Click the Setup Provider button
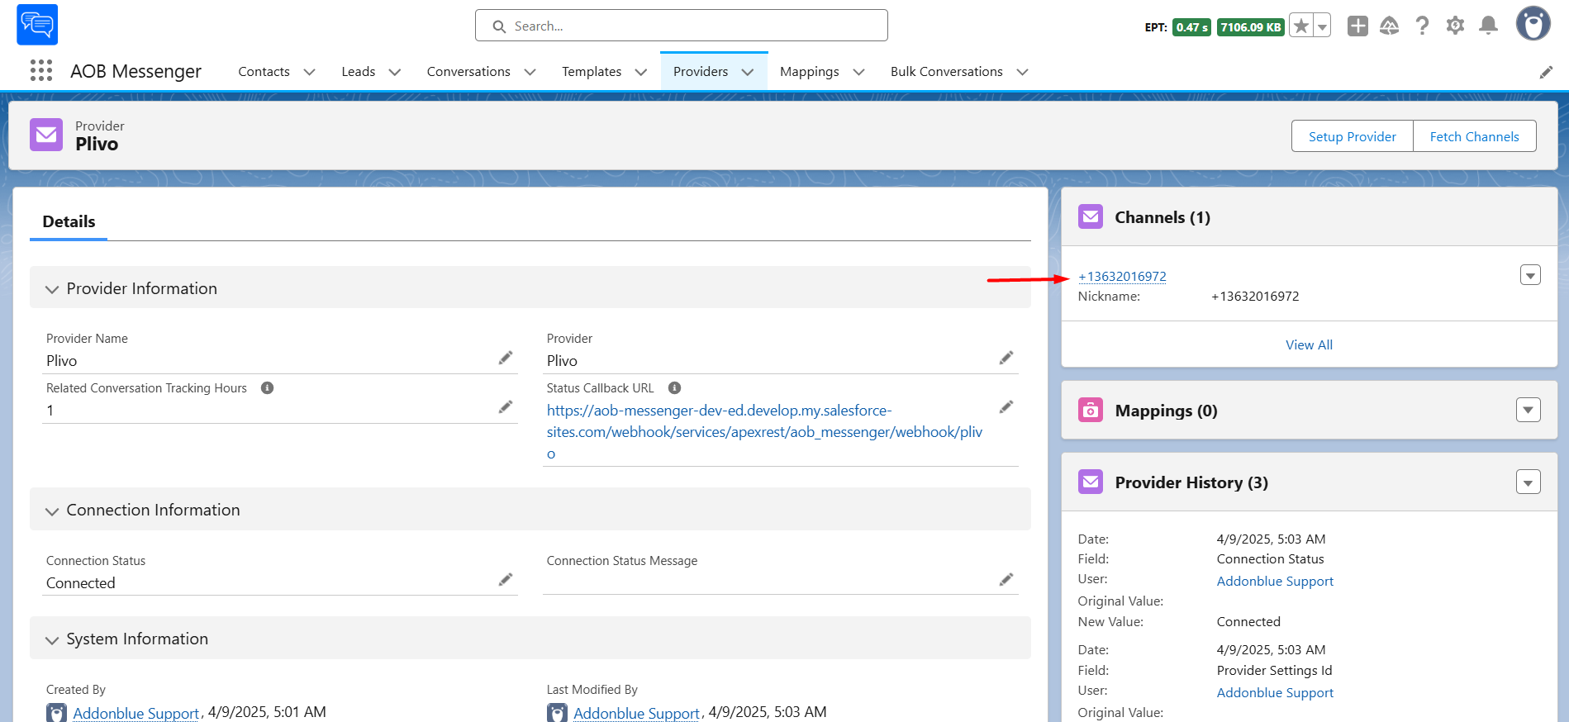Image resolution: width=1569 pixels, height=722 pixels. (x=1353, y=136)
